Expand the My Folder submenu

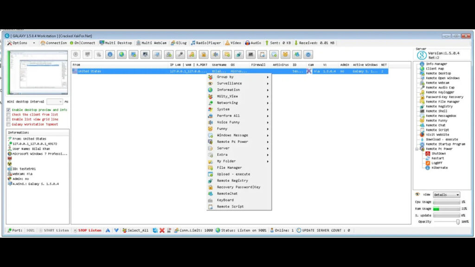pos(239,161)
